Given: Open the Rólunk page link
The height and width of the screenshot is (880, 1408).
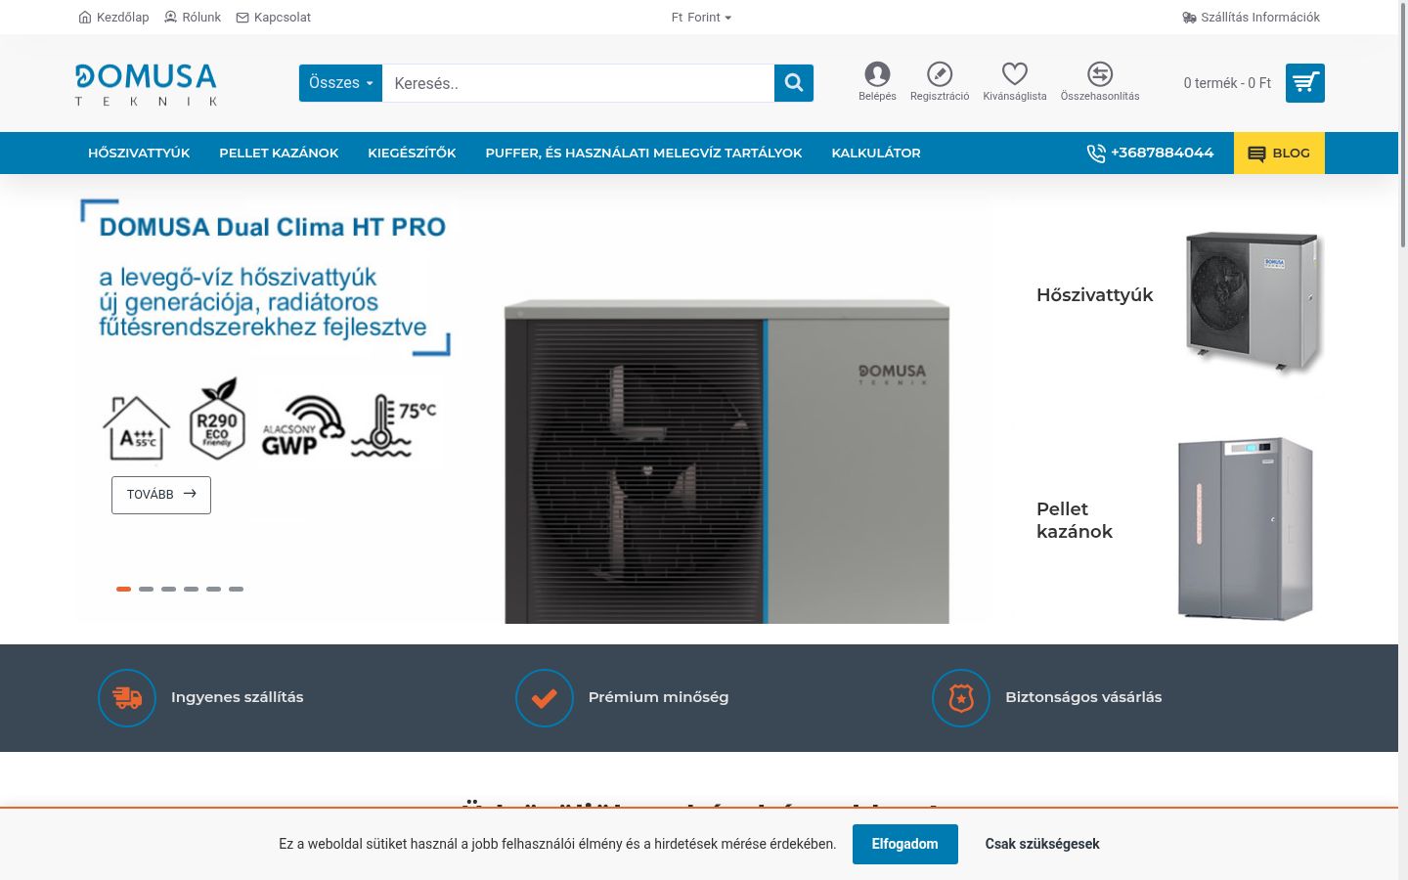Looking at the screenshot, I should coord(193,17).
